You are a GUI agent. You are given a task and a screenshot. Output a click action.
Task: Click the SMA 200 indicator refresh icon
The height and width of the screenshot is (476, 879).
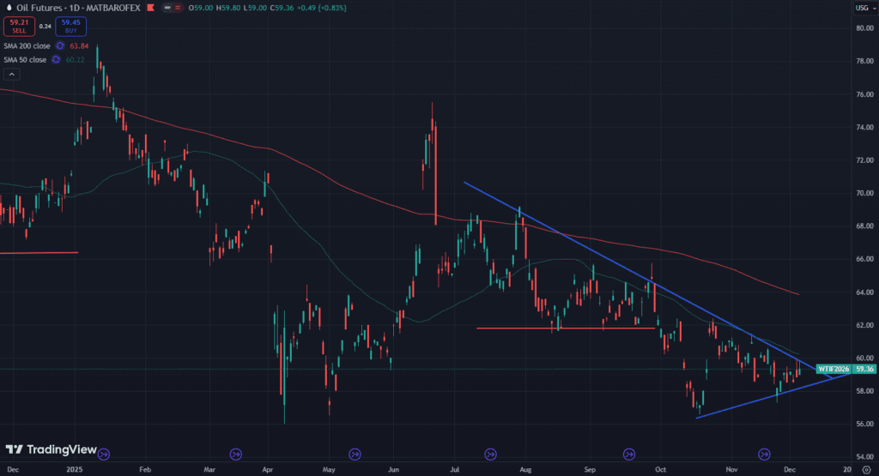pyautogui.click(x=60, y=45)
